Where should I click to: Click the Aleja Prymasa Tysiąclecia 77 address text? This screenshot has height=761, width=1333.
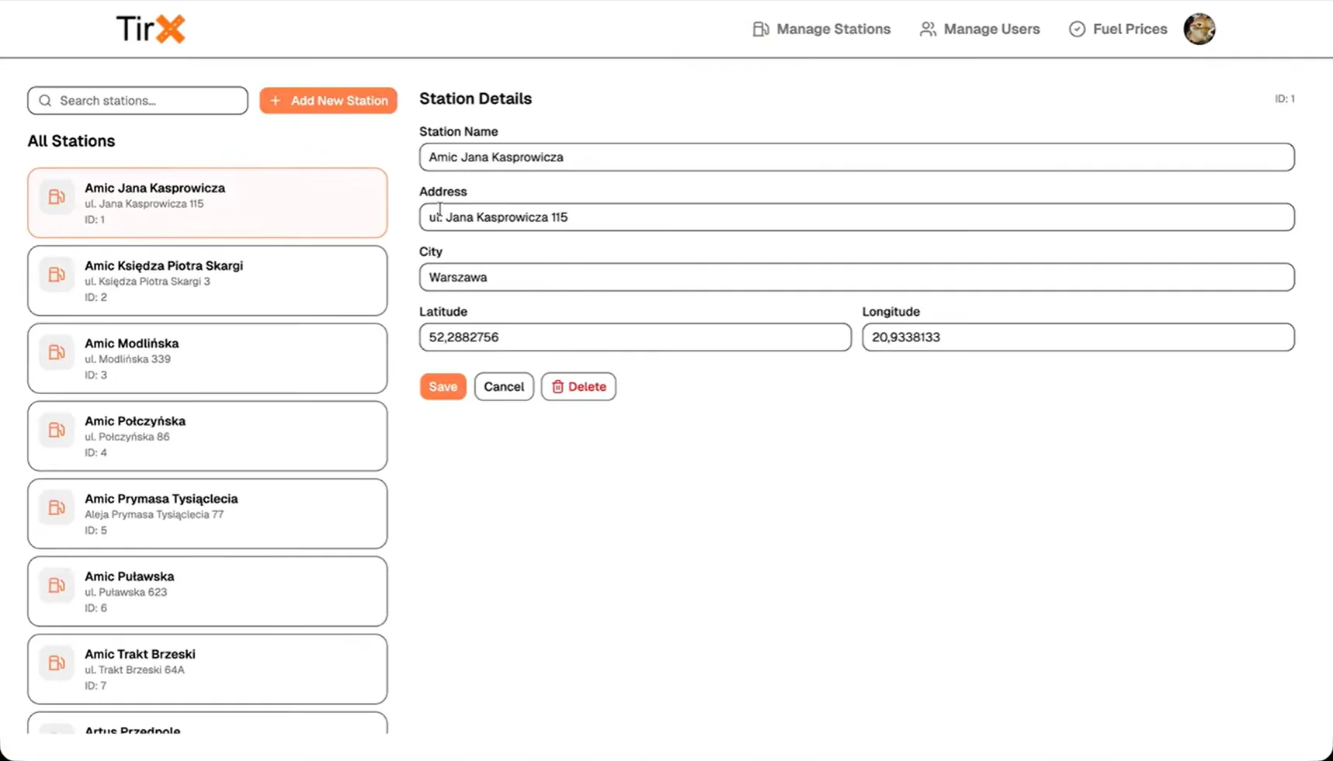tap(154, 514)
